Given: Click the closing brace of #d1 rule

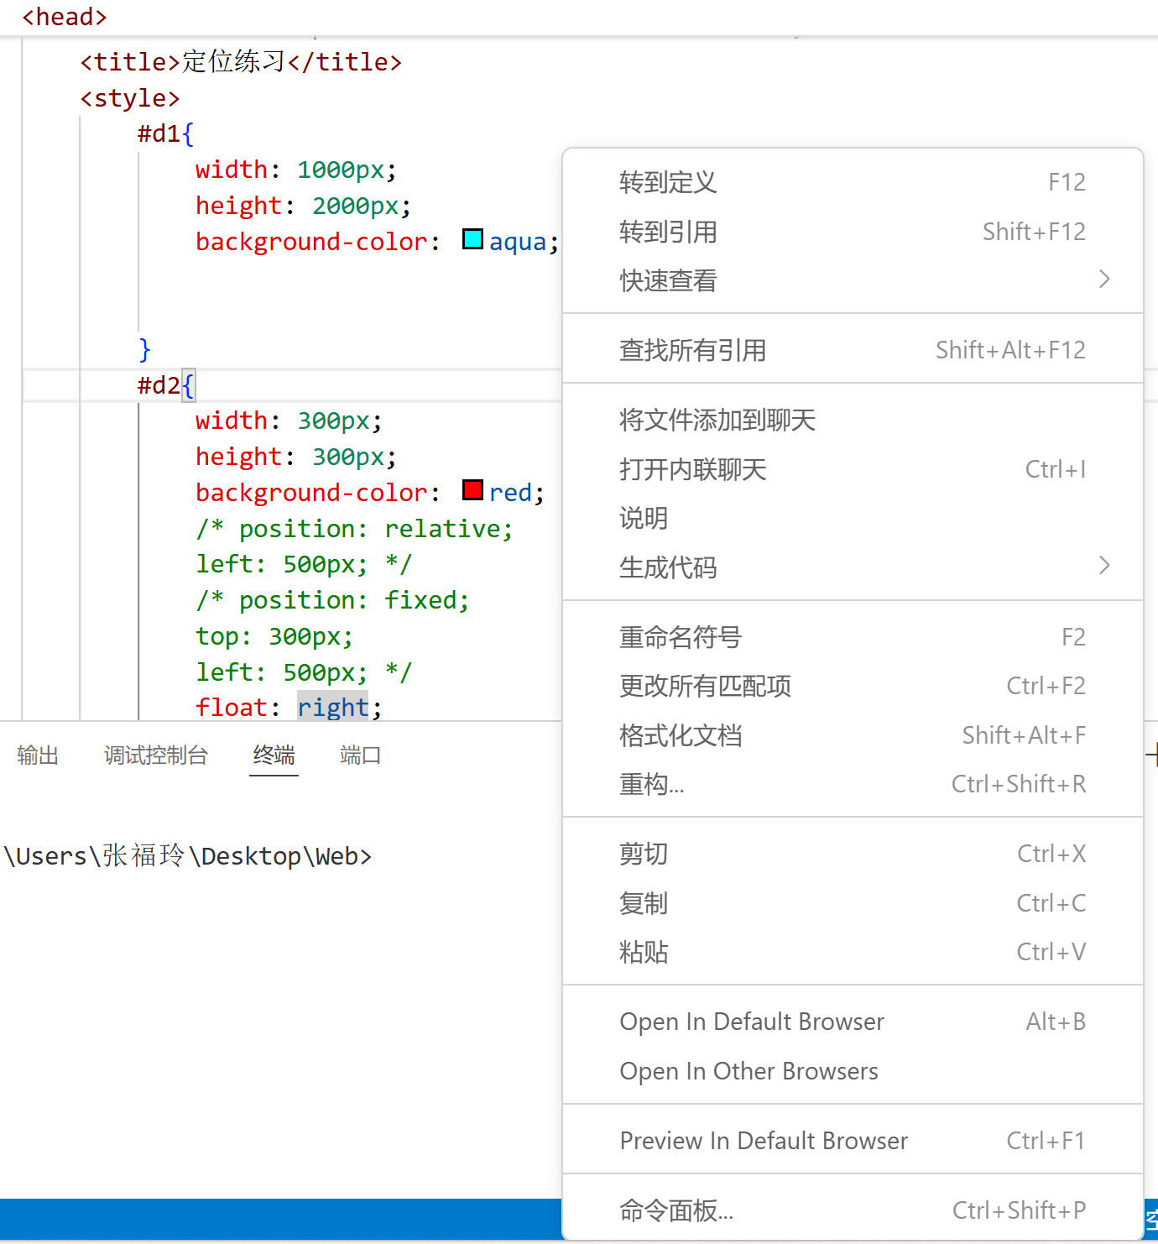Looking at the screenshot, I should point(144,349).
